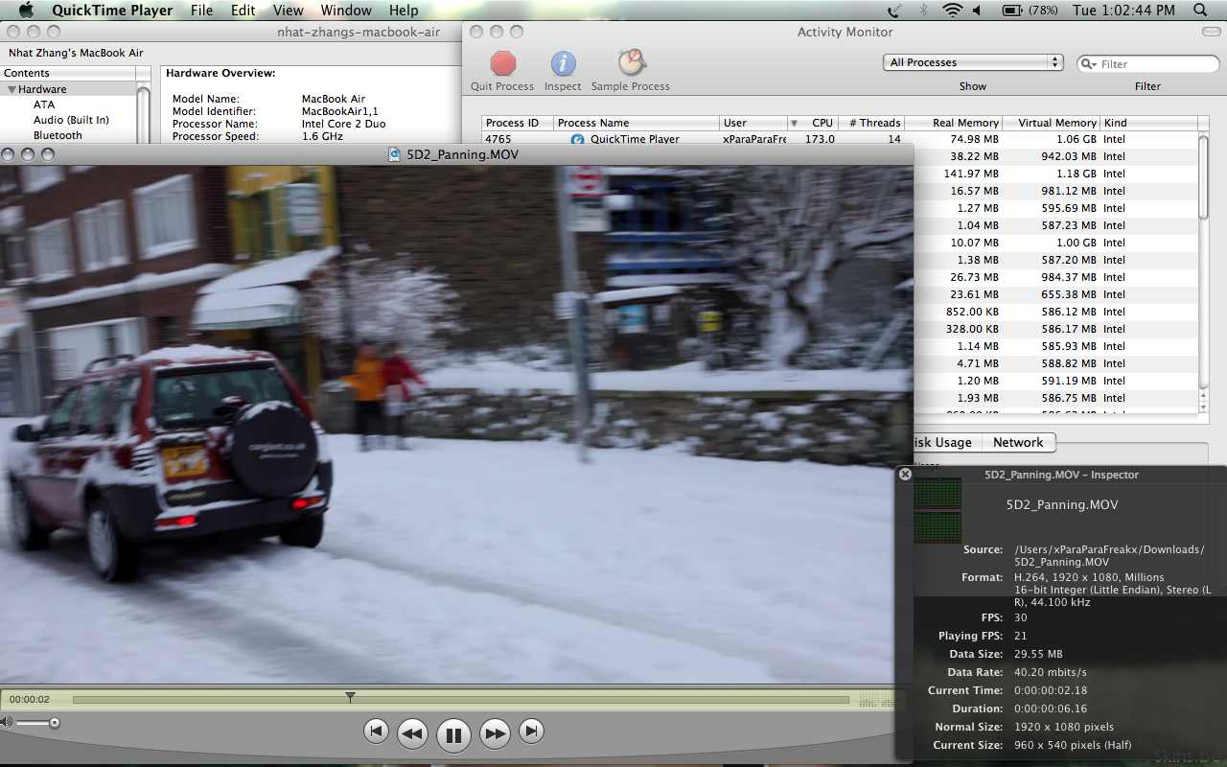Sort by the Virtual Memory column

click(1052, 123)
